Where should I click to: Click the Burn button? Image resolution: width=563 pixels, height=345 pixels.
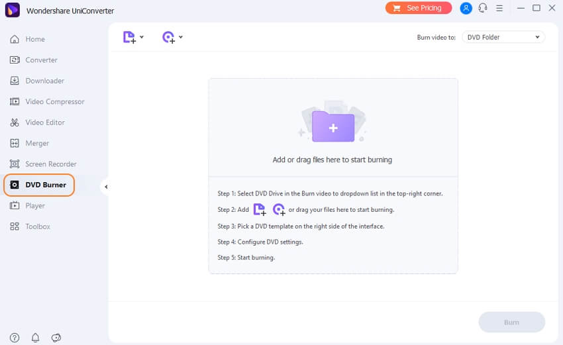[x=511, y=322]
